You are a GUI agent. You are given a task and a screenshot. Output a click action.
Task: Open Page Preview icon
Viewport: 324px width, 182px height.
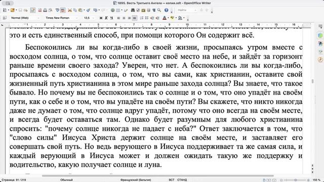pyautogui.click(x=51, y=10)
